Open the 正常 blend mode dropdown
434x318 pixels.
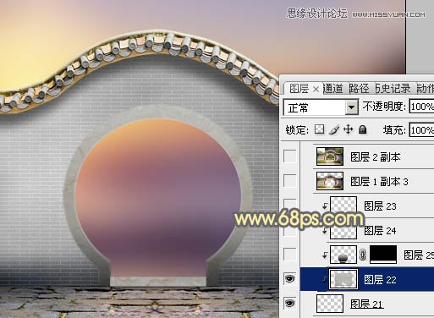(351, 107)
